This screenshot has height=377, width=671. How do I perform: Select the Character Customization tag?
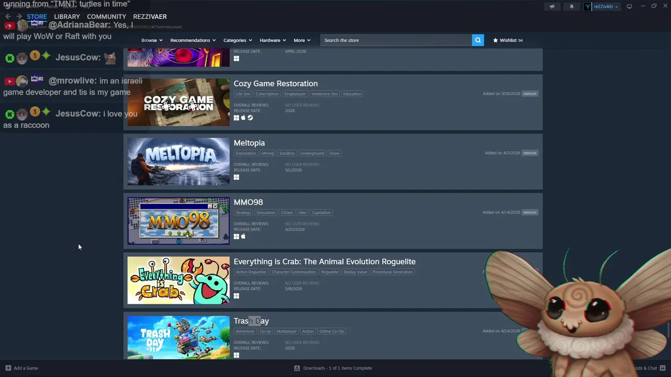[x=294, y=272]
